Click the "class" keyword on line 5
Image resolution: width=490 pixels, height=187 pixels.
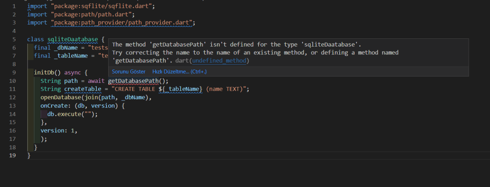(x=36, y=39)
